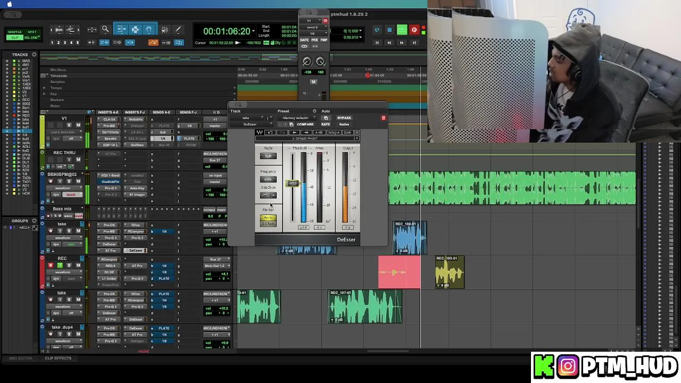Enable Shuffle edit mode
This screenshot has height=383, width=681.
pos(15,32)
